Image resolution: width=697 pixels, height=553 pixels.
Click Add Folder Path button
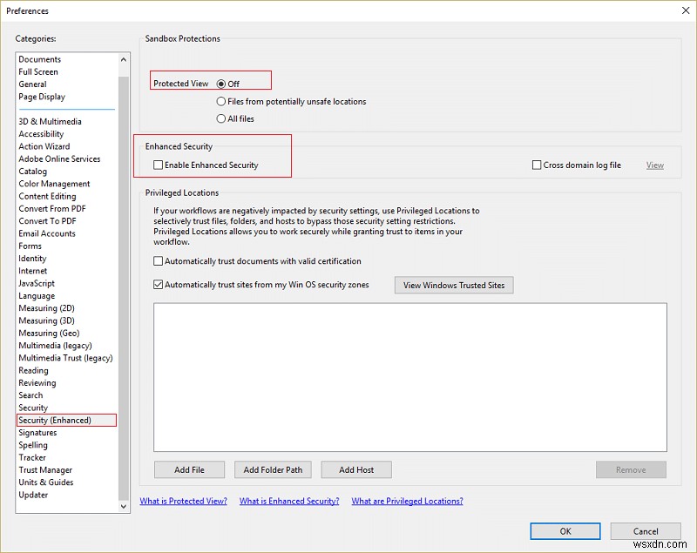(x=273, y=469)
